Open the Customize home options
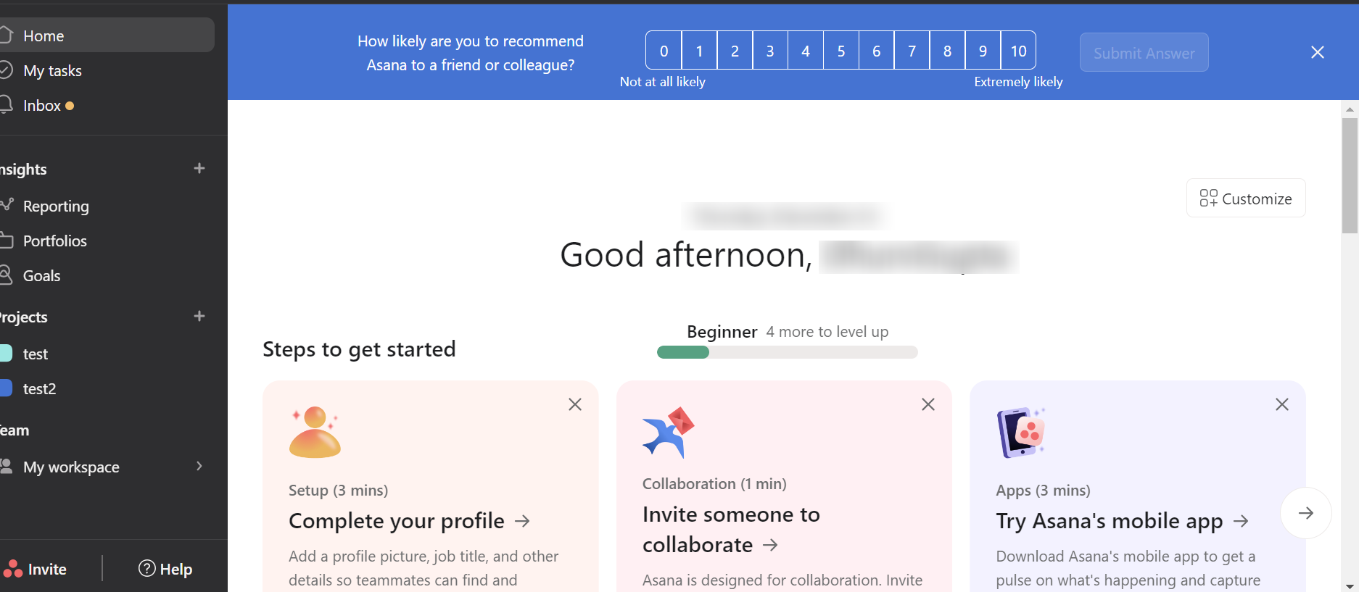 pyautogui.click(x=1245, y=199)
